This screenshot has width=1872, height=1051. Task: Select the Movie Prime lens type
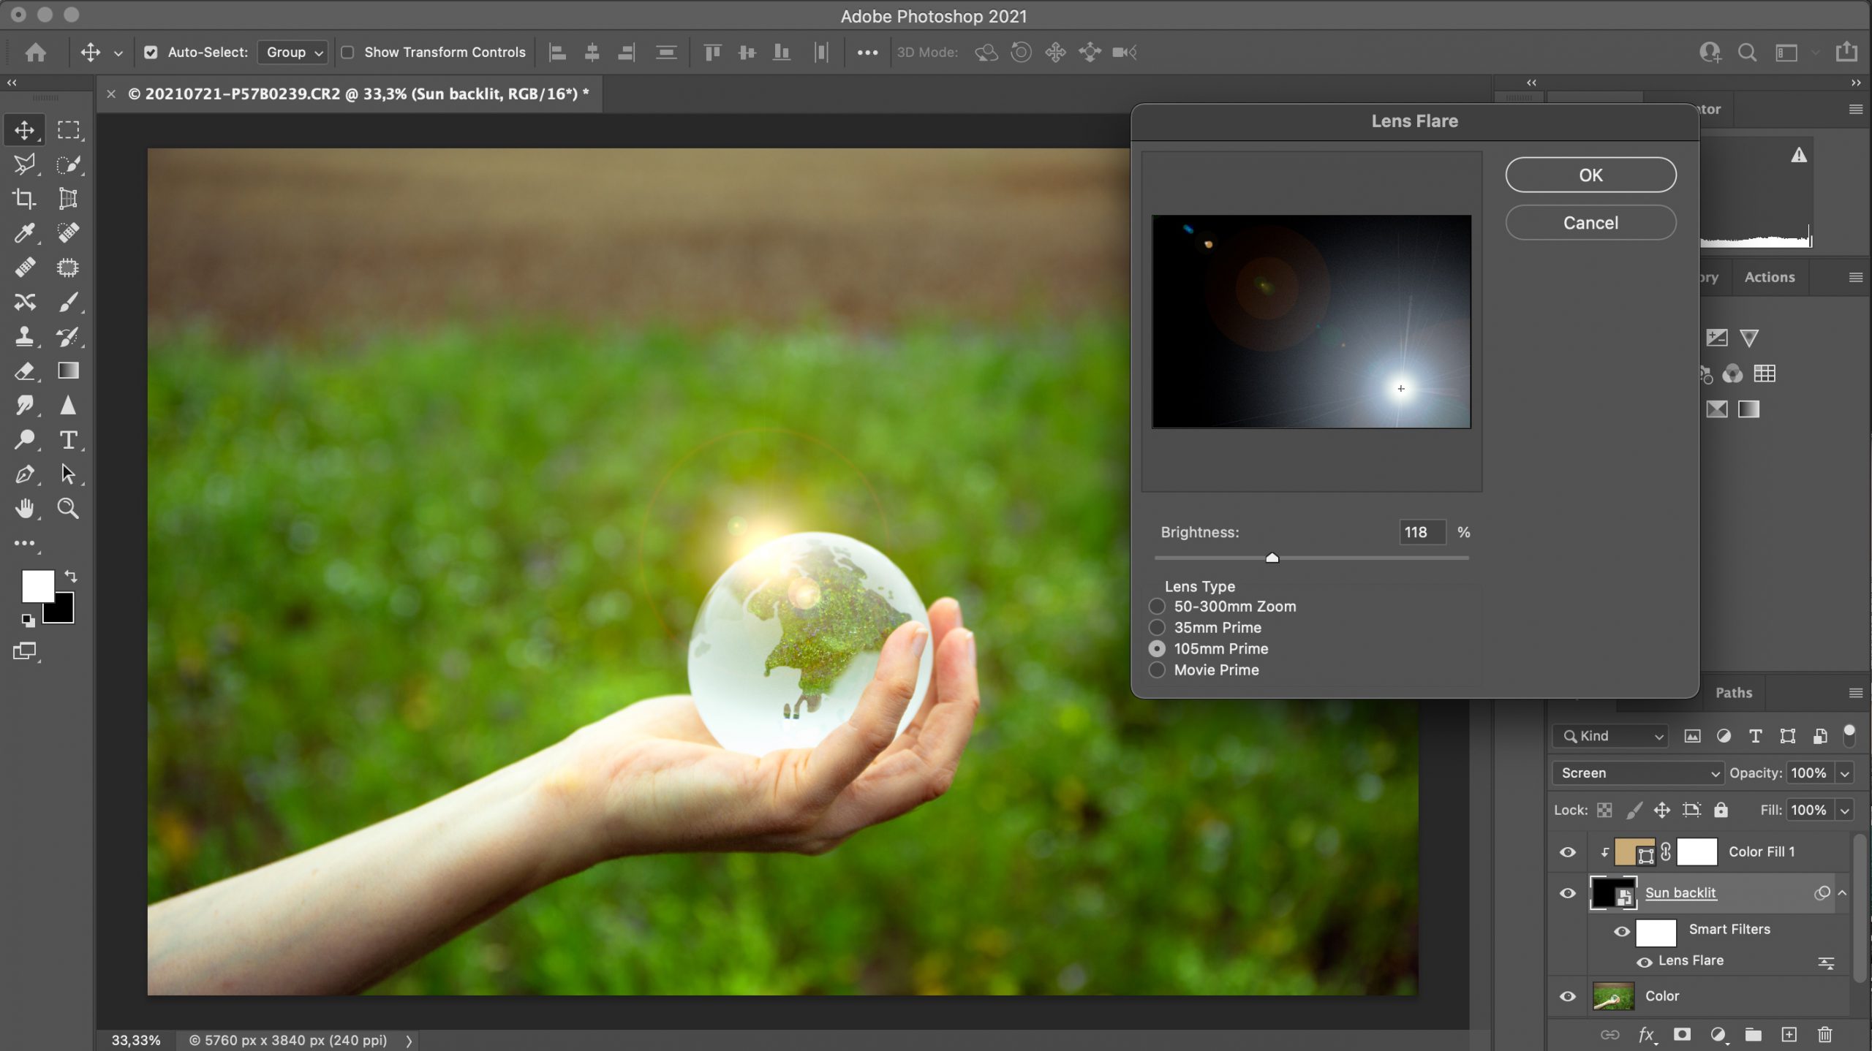click(1156, 669)
